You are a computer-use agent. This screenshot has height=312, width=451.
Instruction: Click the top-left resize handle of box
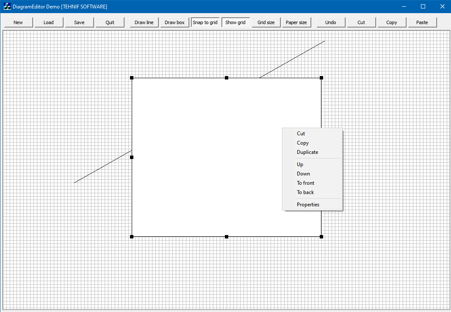(132, 78)
